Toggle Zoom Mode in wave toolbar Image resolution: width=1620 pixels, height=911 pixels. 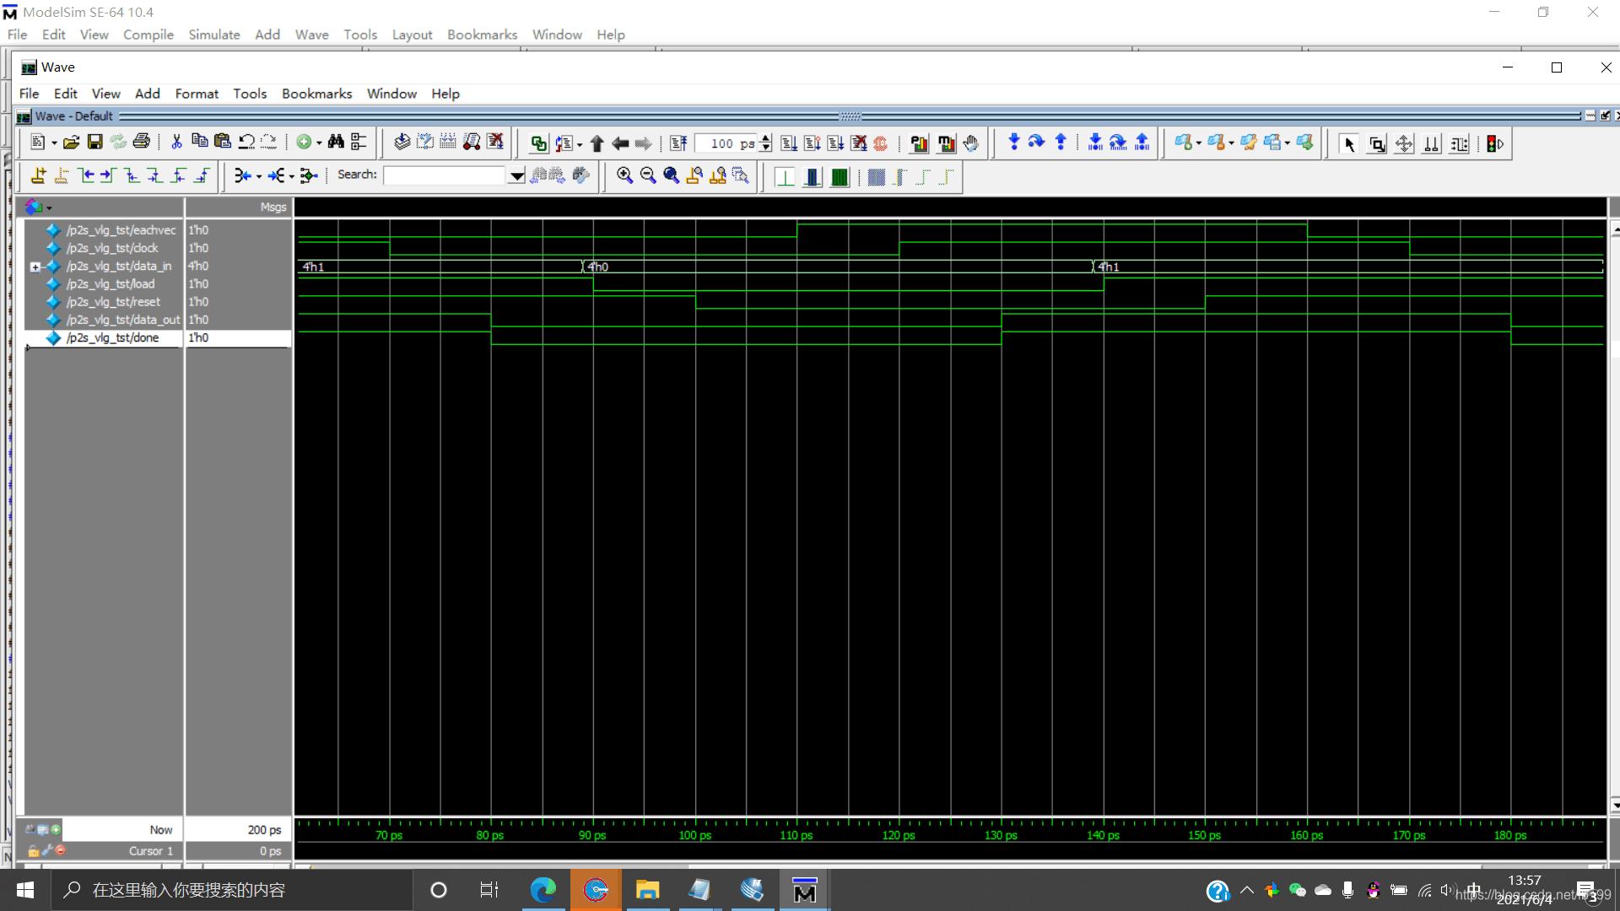coord(1377,144)
